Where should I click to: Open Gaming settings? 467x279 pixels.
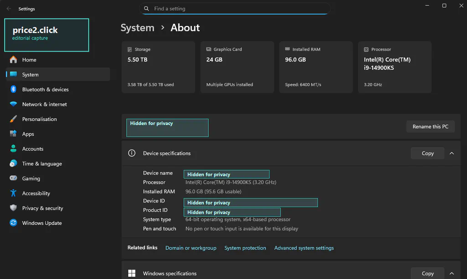pos(58,178)
